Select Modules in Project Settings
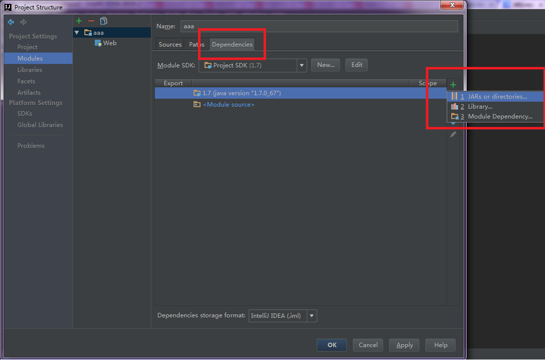Image resolution: width=545 pixels, height=360 pixels. coord(30,58)
